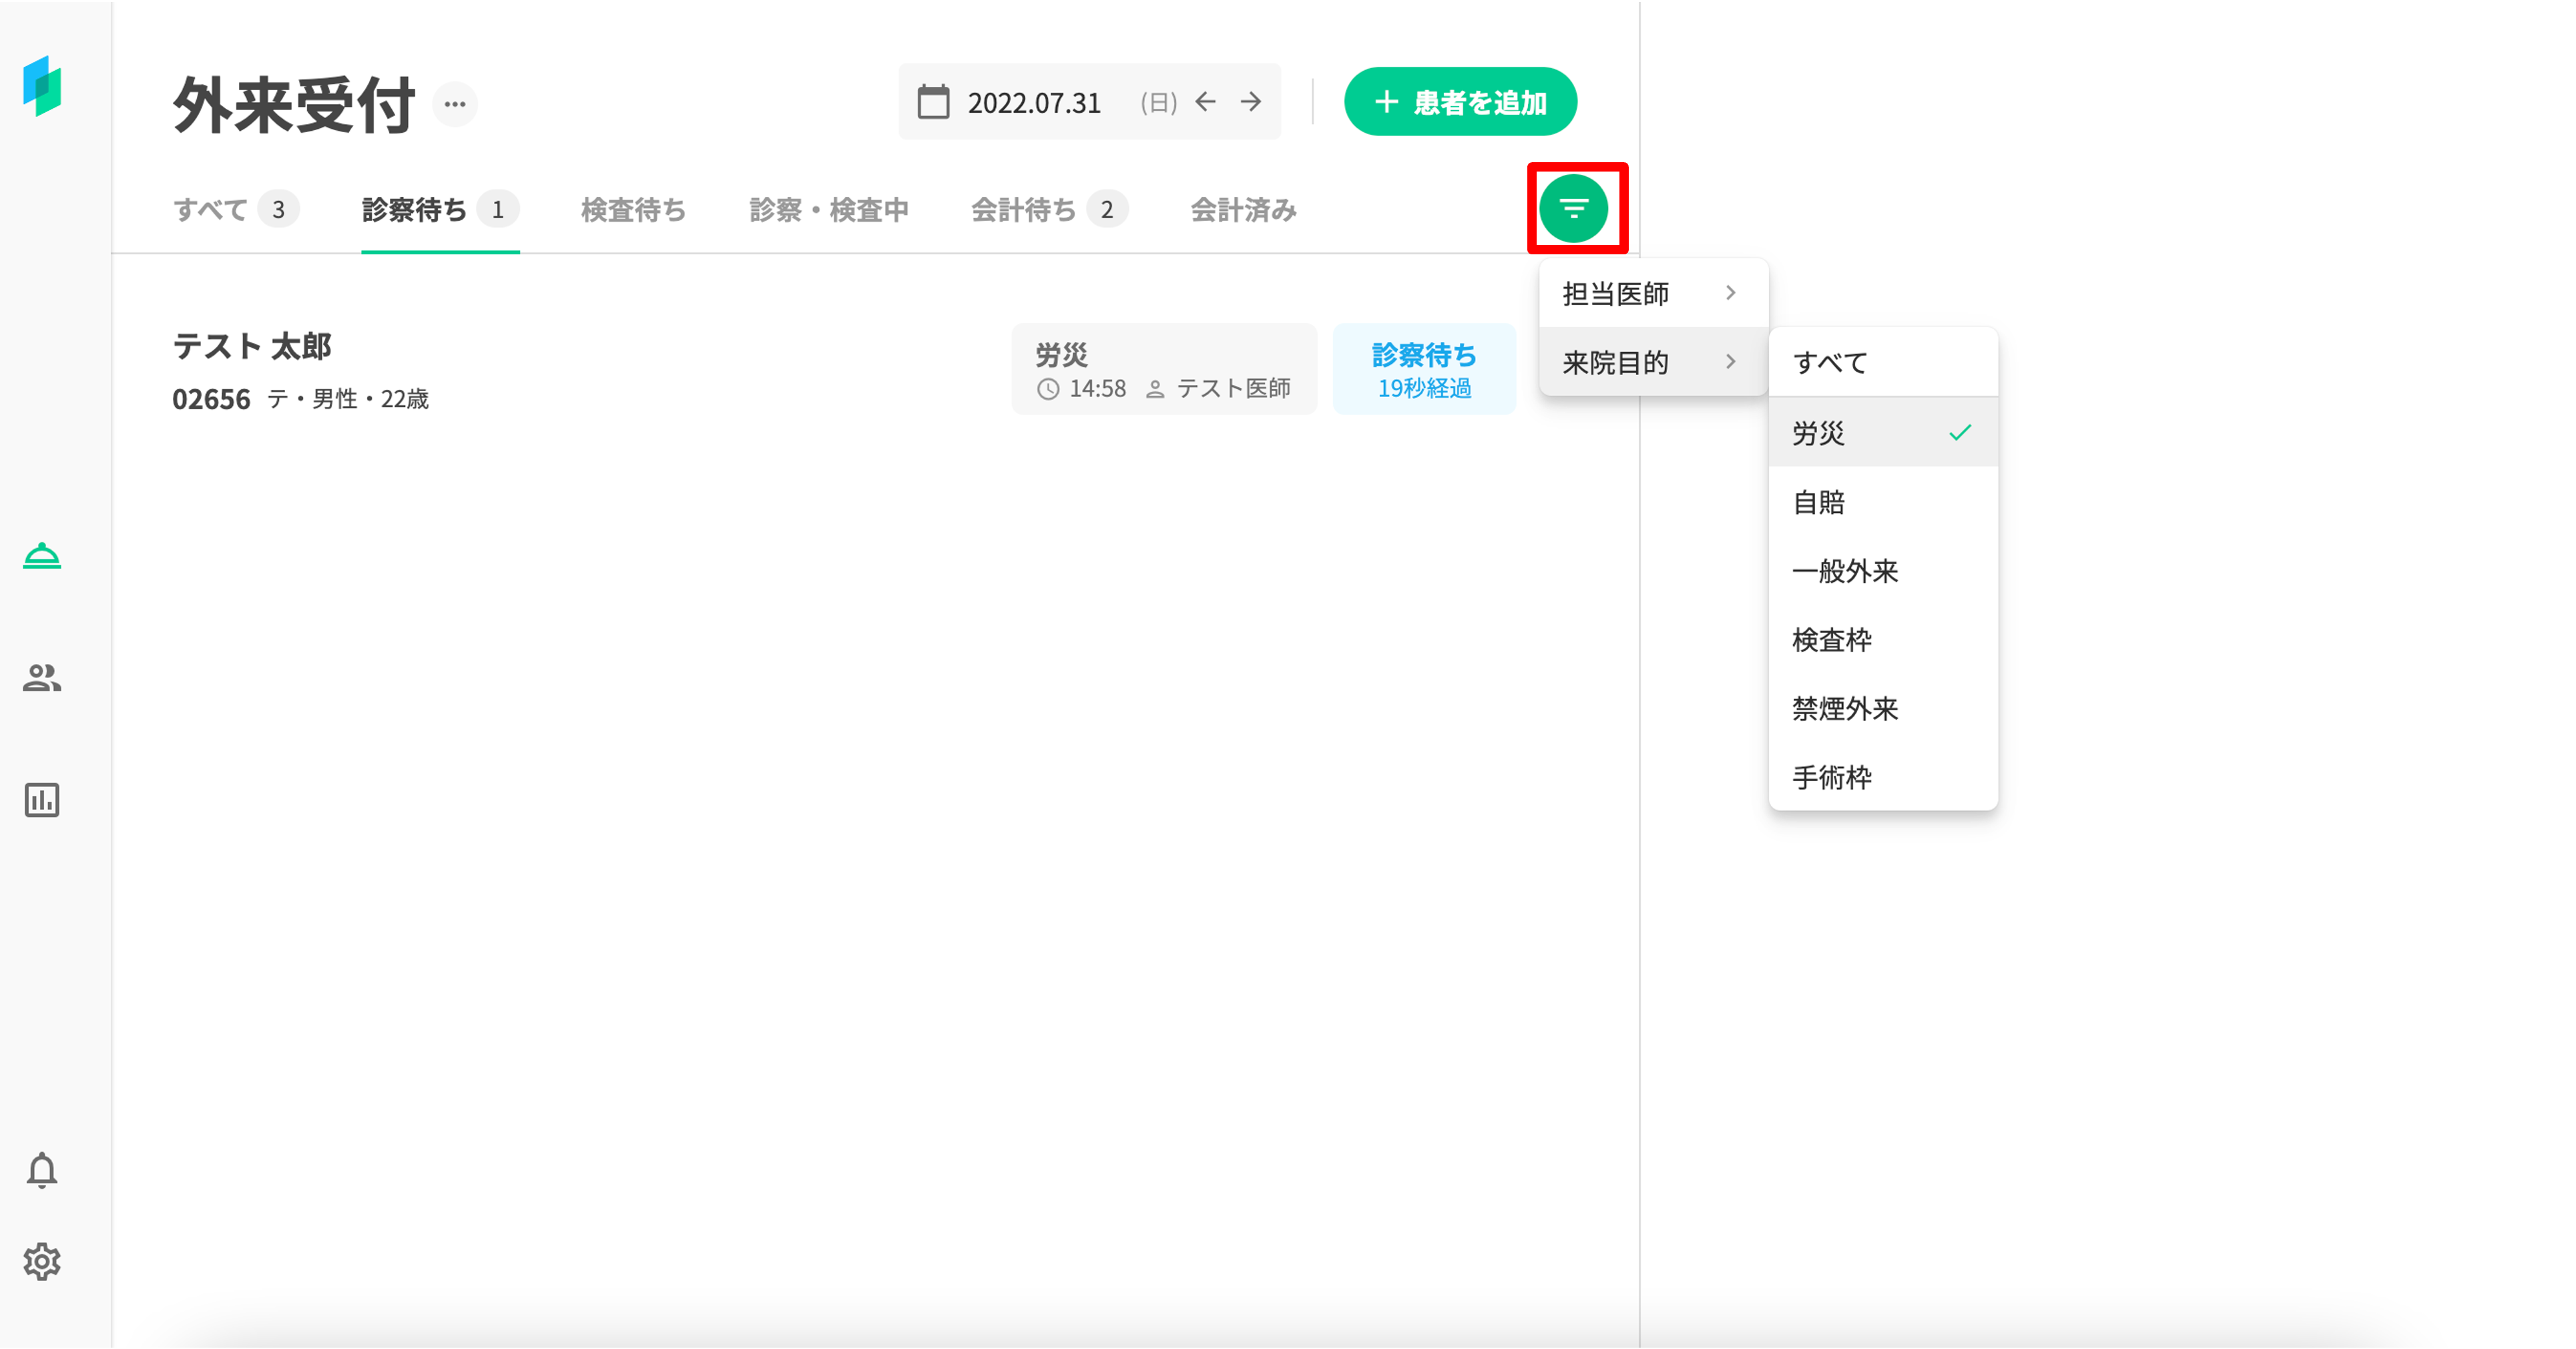This screenshot has width=2576, height=1349.
Task: Click the green filter icon button
Action: (1574, 209)
